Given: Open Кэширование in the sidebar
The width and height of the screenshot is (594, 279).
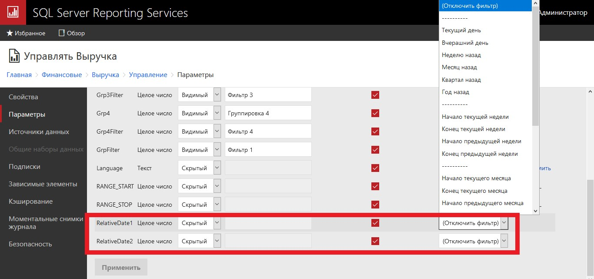Looking at the screenshot, I should [x=43, y=201].
